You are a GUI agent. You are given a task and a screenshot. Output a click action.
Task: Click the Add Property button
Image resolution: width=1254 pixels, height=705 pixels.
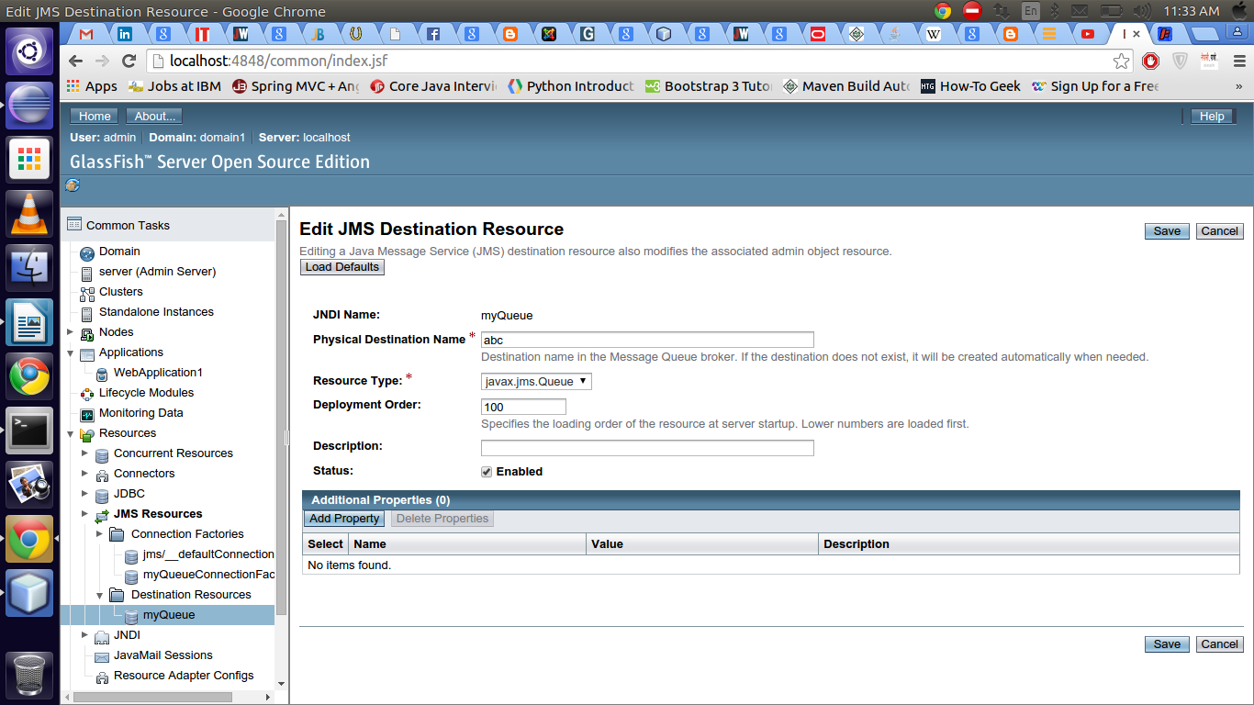[x=344, y=519]
